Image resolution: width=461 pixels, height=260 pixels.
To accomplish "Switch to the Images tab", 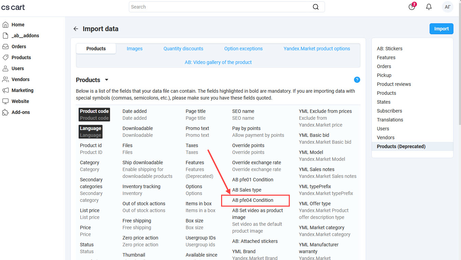I will point(135,49).
